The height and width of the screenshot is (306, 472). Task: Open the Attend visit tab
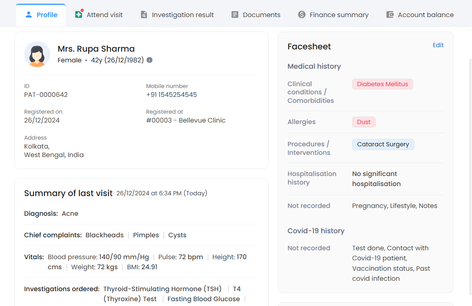105,15
